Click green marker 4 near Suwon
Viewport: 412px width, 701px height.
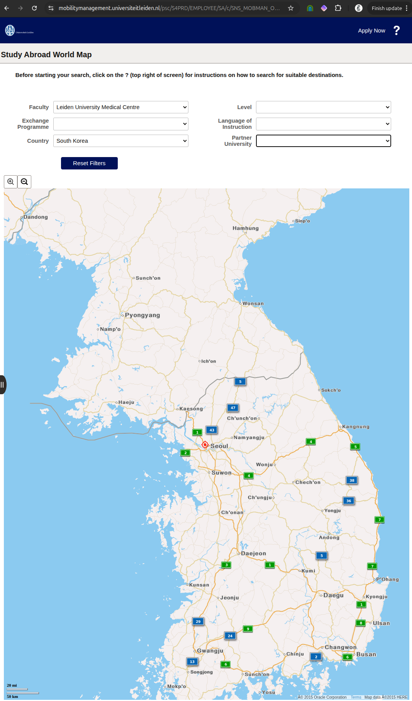point(249,475)
